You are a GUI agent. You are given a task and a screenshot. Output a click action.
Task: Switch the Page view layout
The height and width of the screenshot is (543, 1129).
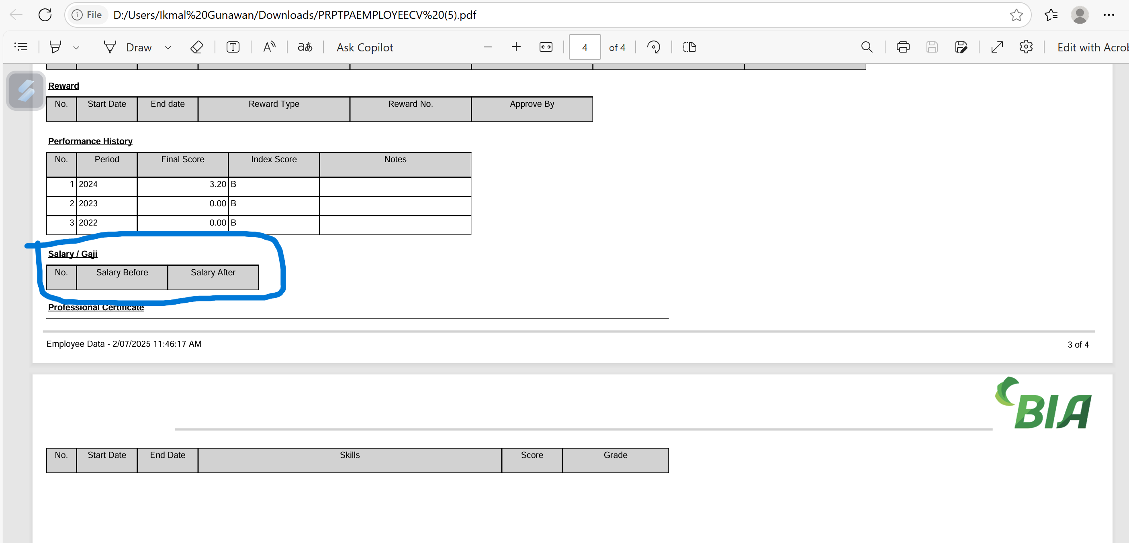(x=689, y=47)
